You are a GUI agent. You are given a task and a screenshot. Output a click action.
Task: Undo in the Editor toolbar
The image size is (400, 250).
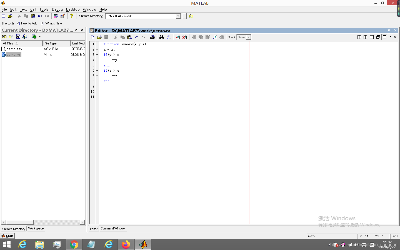click(136, 37)
